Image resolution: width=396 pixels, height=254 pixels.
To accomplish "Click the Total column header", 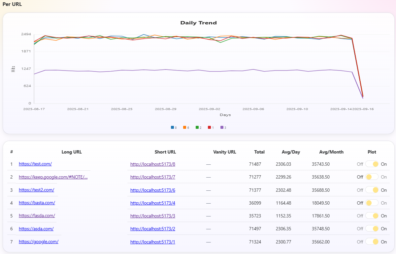I will (x=259, y=152).
